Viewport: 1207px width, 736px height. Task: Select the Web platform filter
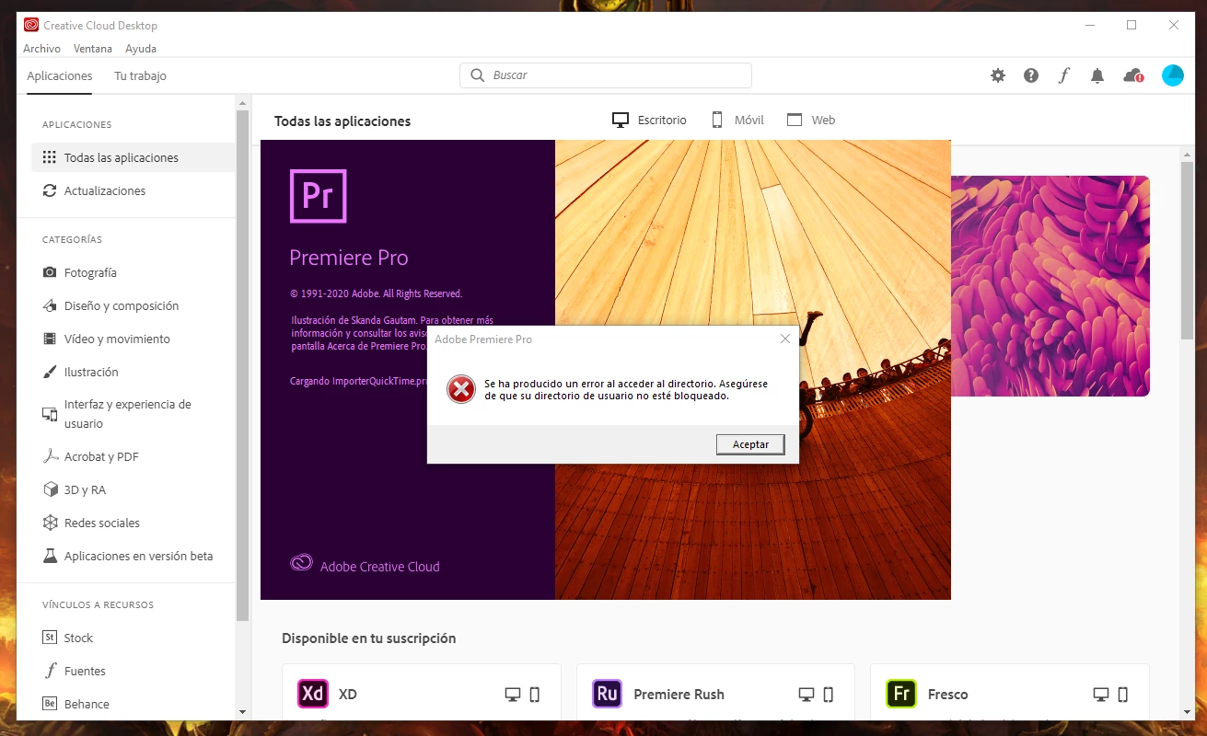[x=811, y=120]
